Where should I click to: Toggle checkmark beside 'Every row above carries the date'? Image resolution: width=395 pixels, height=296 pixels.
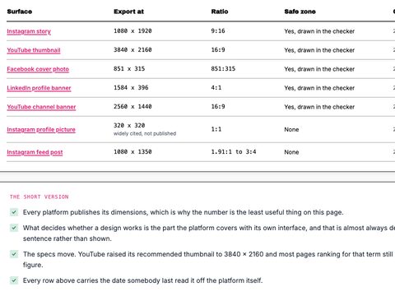[x=14, y=280]
